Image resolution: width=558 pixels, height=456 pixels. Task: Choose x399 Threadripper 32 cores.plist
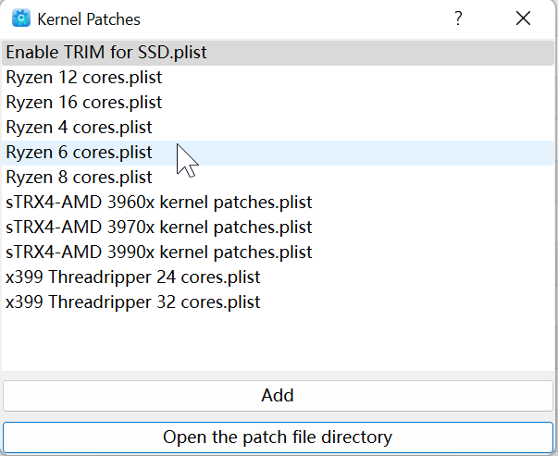(133, 302)
